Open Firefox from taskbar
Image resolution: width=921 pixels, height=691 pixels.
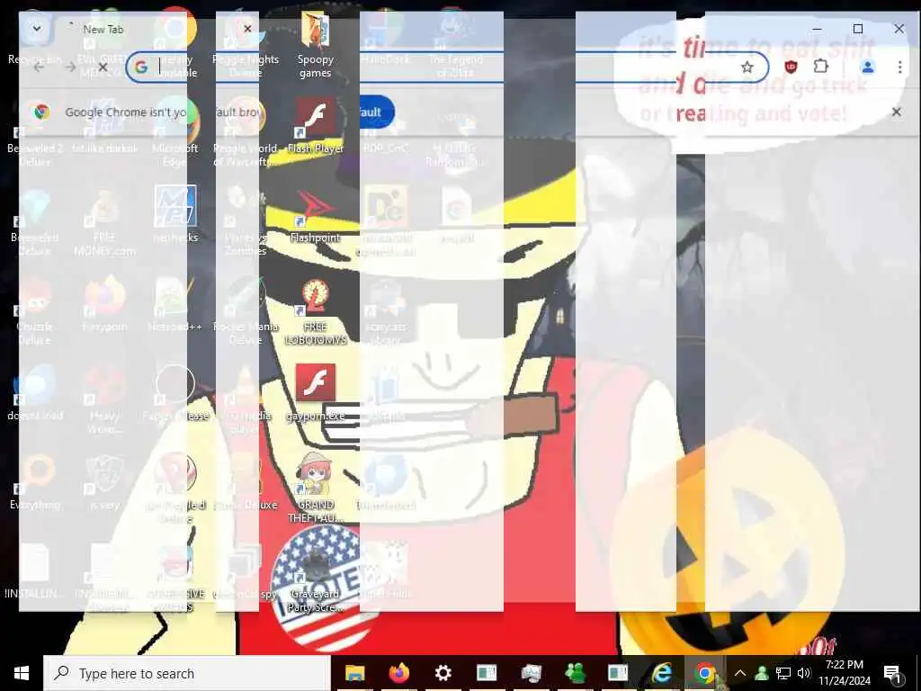[398, 673]
